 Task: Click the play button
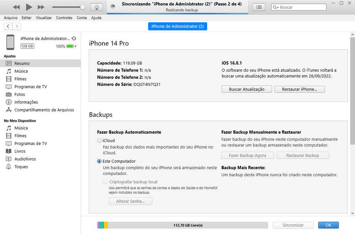(x=29, y=7)
